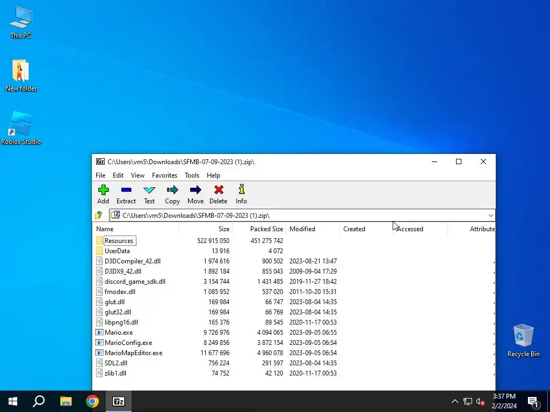Click size value 522 915 050

click(213, 241)
